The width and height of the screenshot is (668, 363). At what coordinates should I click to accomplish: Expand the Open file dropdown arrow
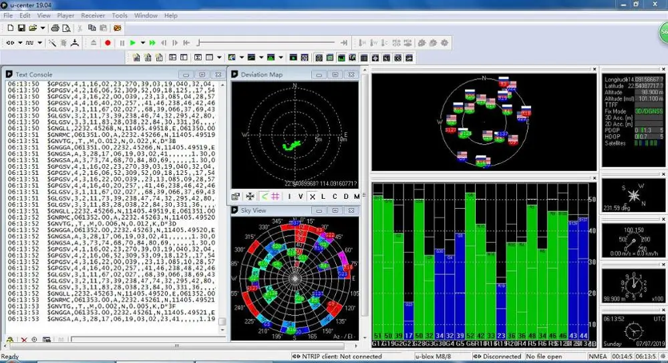click(x=43, y=28)
